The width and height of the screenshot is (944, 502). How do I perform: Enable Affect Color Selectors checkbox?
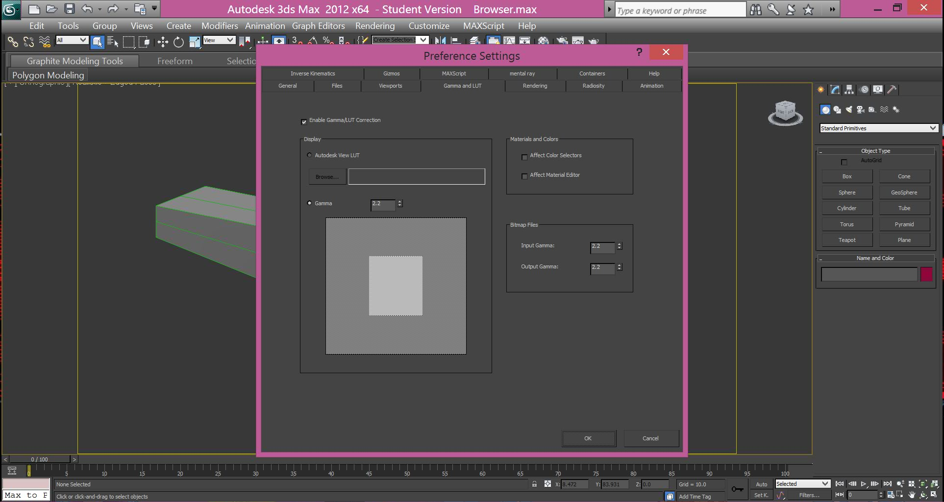point(524,157)
